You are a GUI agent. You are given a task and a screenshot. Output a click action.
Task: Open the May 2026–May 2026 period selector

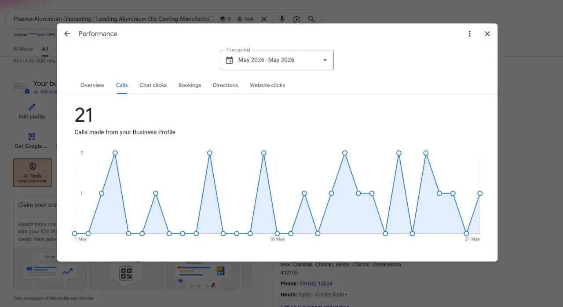point(277,60)
